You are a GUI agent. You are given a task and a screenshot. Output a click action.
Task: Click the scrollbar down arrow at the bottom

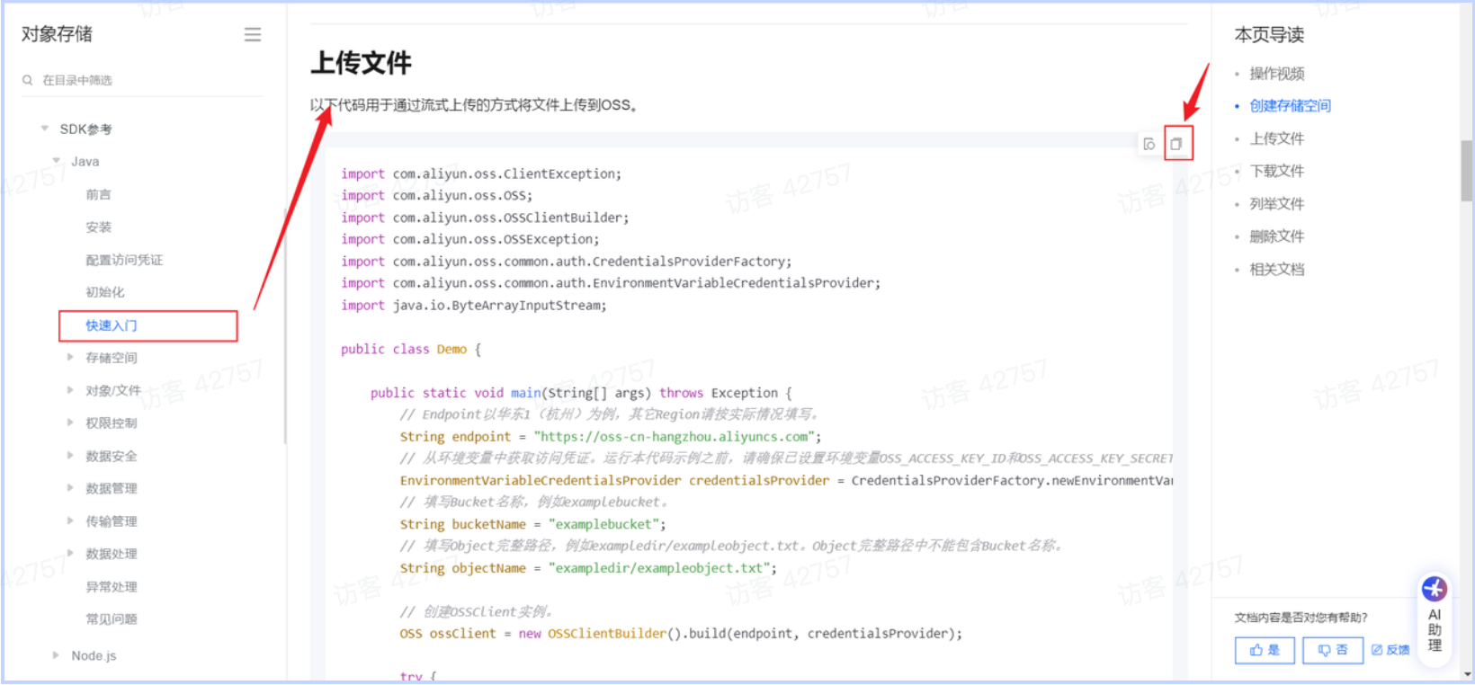tap(1467, 674)
